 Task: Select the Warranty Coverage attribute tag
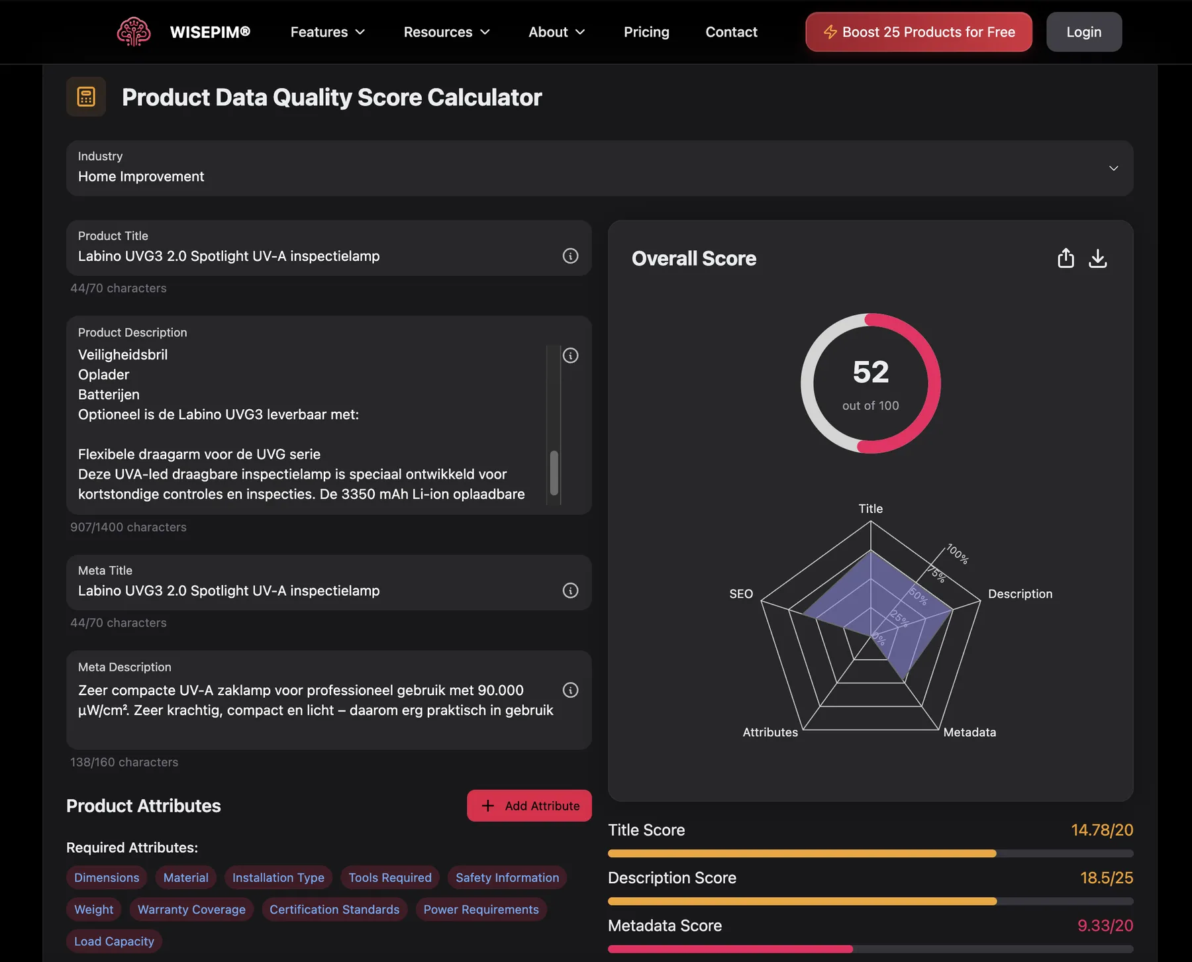coord(191,909)
